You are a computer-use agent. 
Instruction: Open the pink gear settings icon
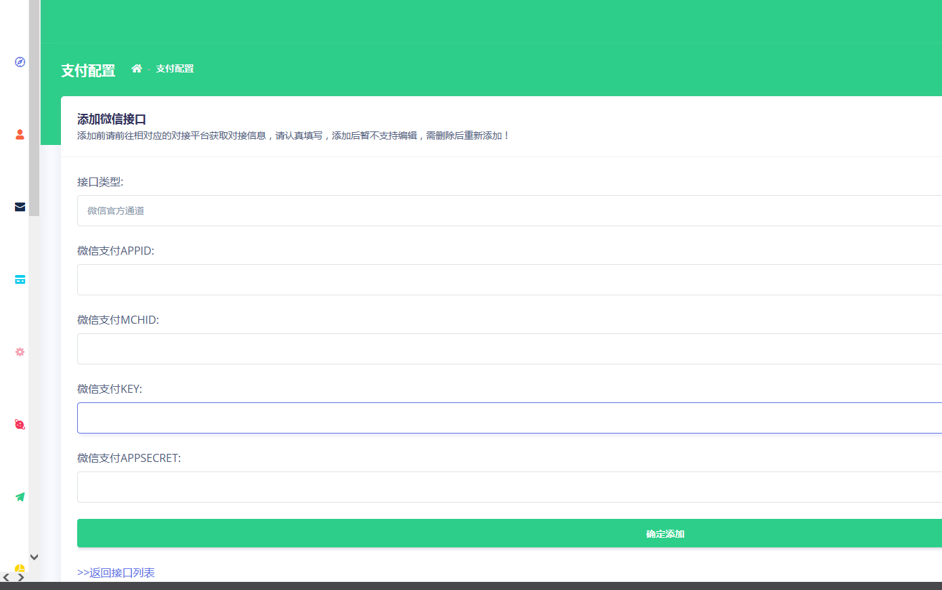click(x=20, y=352)
